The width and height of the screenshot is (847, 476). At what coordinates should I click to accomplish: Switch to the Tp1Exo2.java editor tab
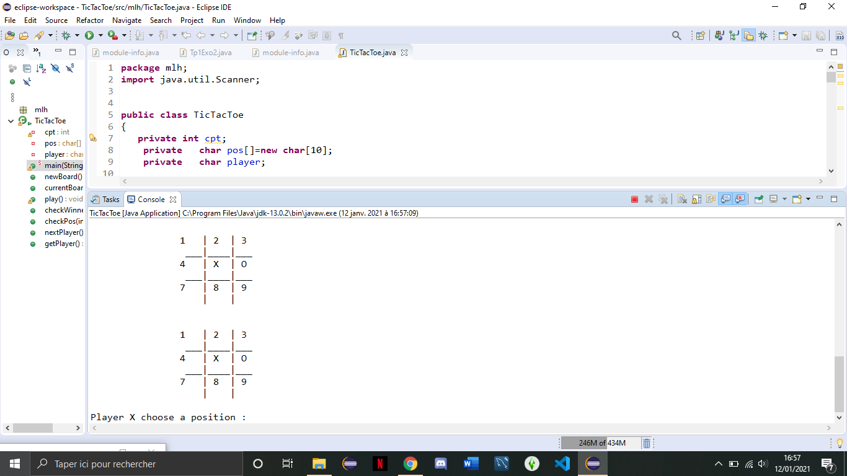(205, 53)
